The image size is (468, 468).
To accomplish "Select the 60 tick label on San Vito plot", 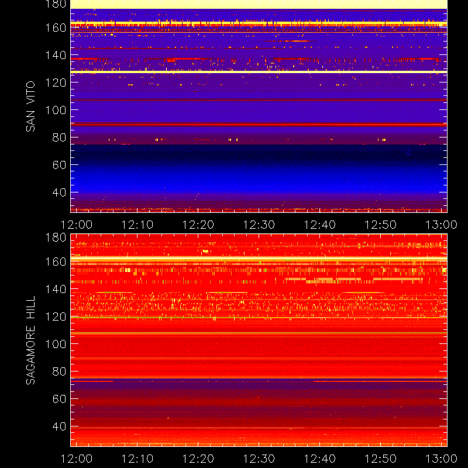I will [x=59, y=165].
